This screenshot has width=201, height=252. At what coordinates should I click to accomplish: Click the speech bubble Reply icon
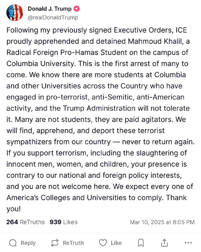(x=13, y=243)
